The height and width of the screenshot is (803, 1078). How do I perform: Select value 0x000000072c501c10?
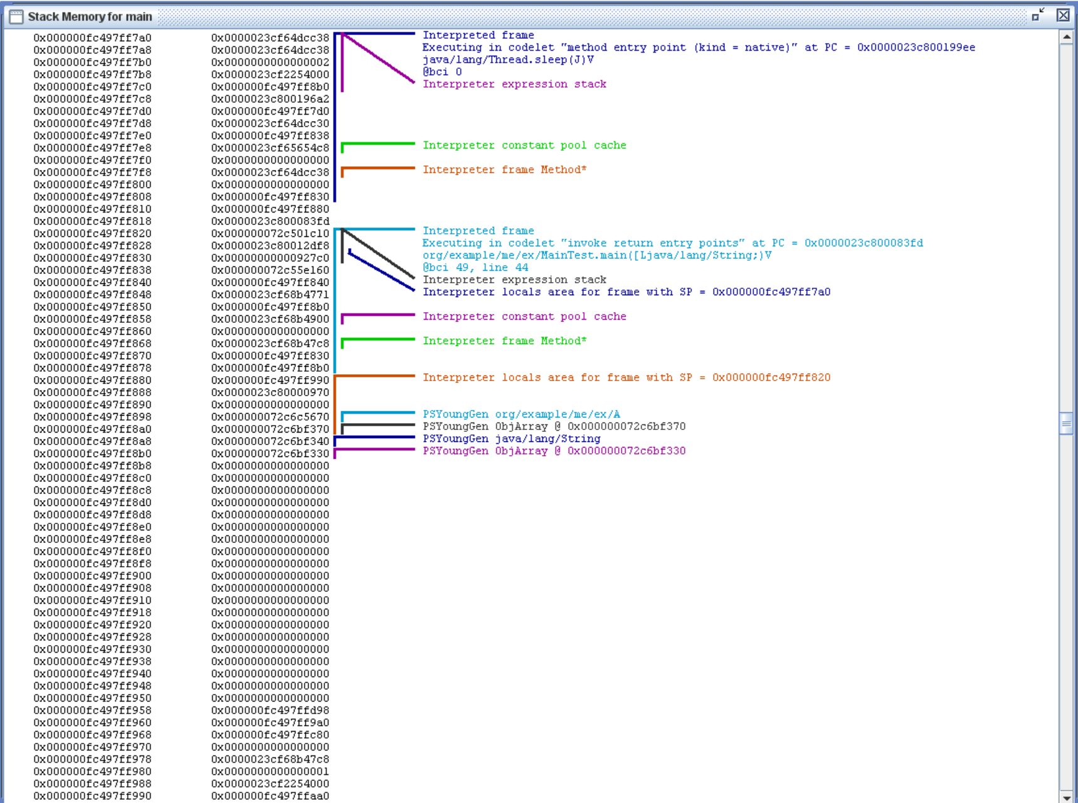pyautogui.click(x=270, y=233)
